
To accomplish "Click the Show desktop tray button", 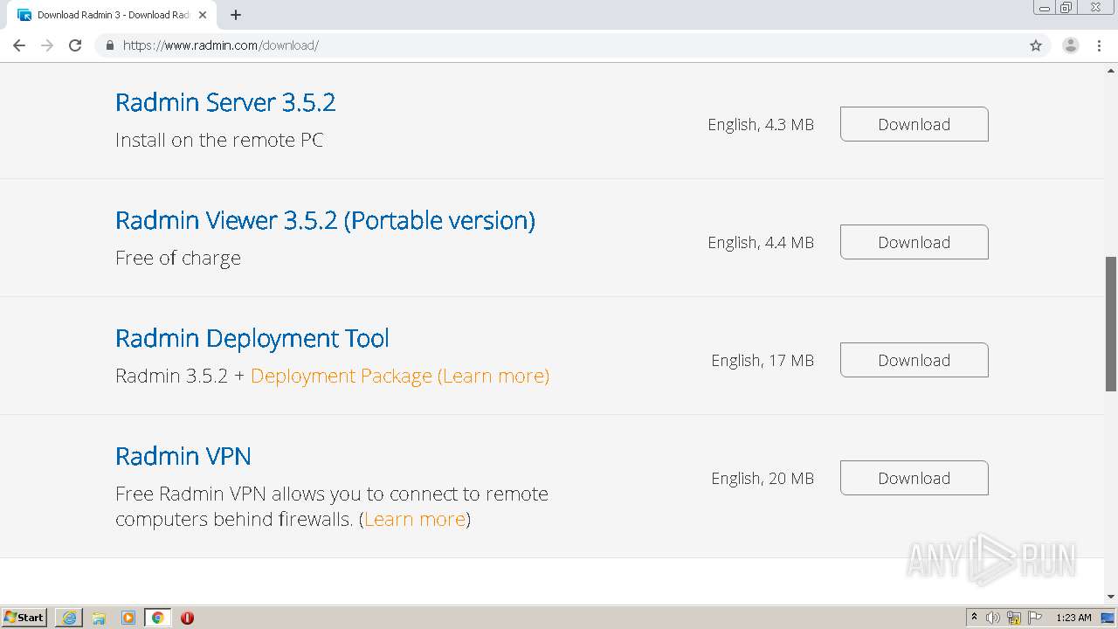I will point(1108,618).
